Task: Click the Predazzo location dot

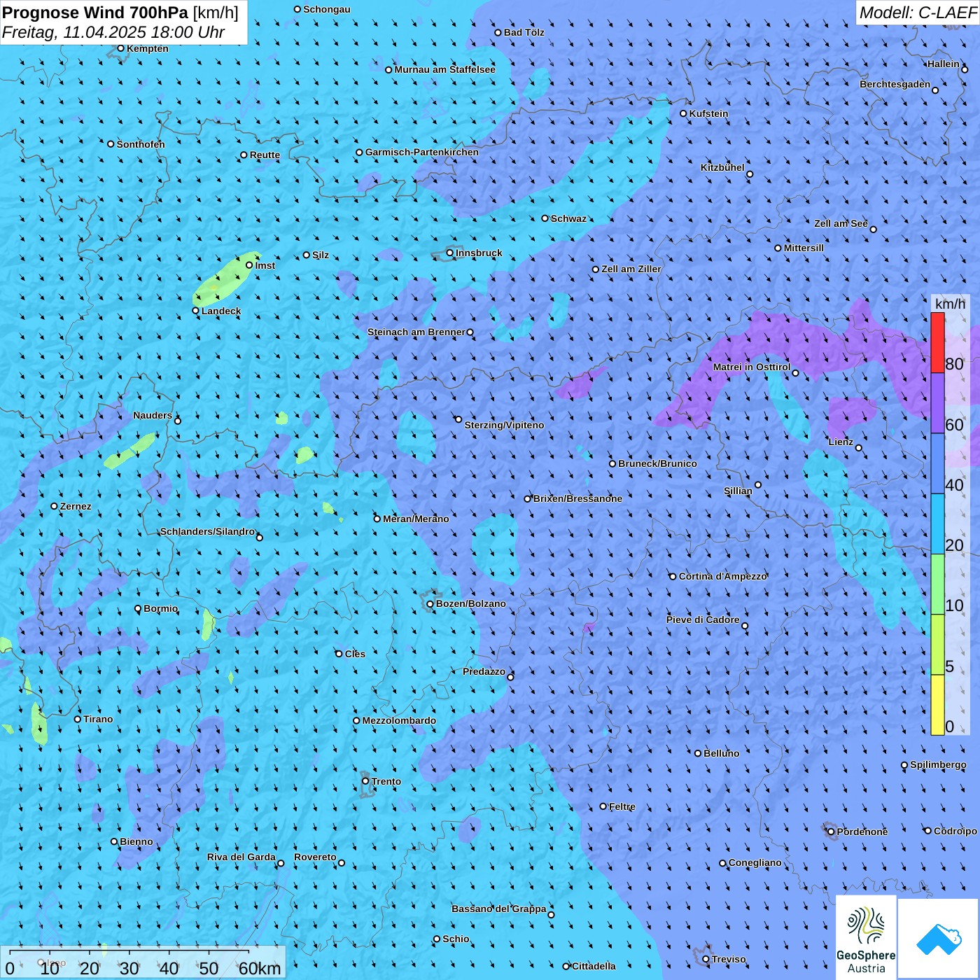Action: (510, 677)
